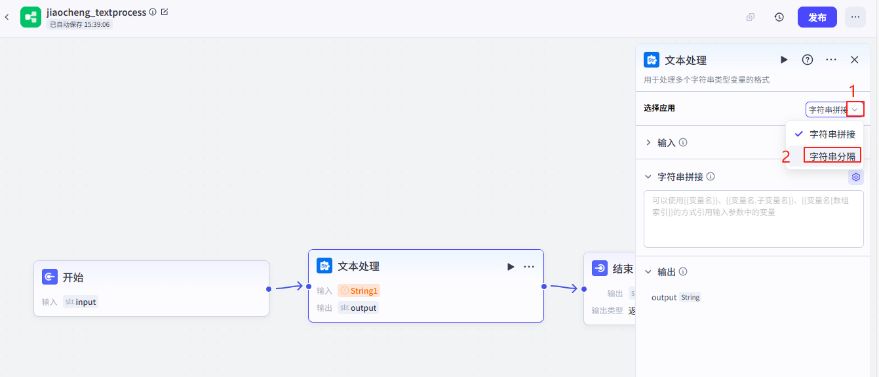Viewport: 879px width, 377px height.
Task: Click the 输出类型 label in 结束 node
Action: coord(608,311)
